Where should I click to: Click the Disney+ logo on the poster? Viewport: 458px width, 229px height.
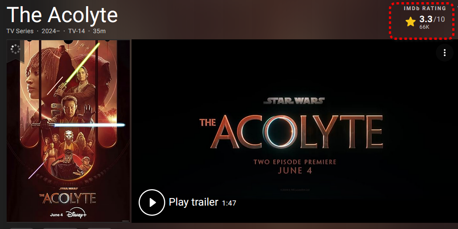[x=76, y=214]
